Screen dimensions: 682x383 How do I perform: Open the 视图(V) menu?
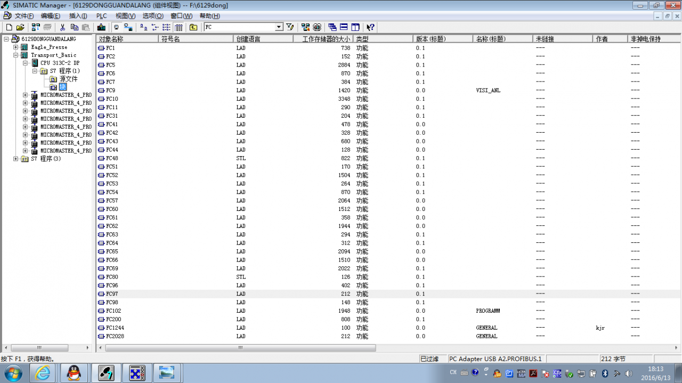click(125, 16)
